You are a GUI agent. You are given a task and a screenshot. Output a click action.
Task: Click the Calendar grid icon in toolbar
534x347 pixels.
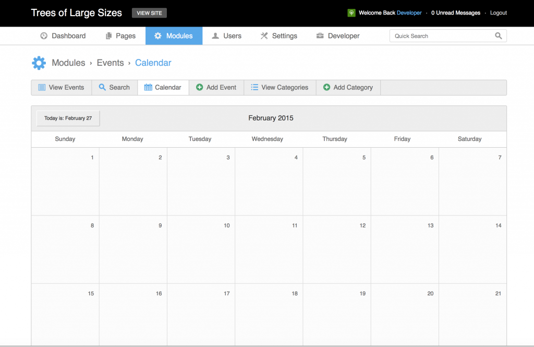click(148, 87)
